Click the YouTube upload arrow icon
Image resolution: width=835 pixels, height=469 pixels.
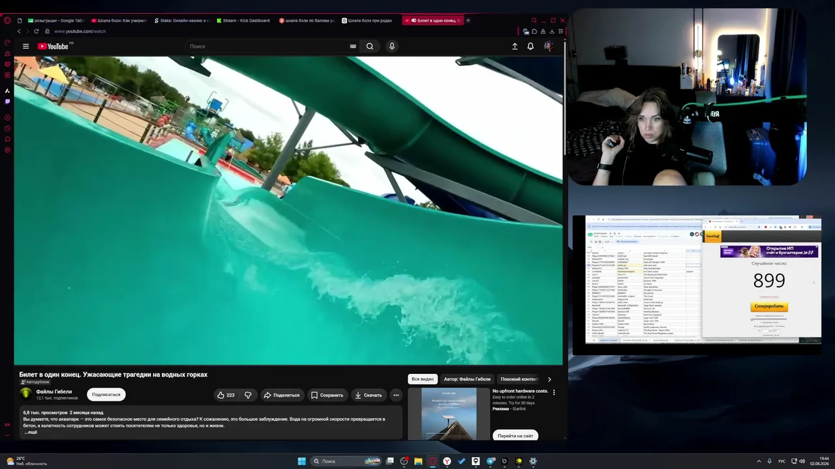tap(515, 46)
